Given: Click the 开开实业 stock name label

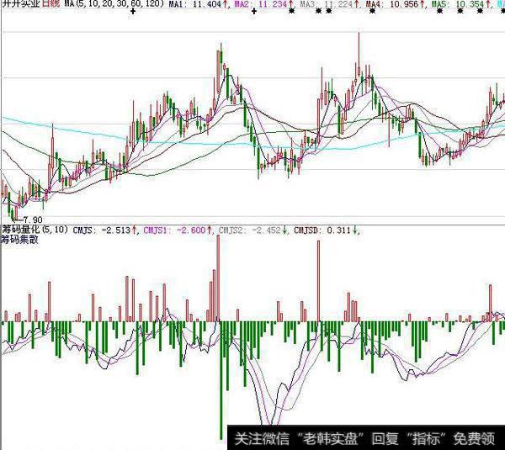Looking at the screenshot, I should pos(20,5).
